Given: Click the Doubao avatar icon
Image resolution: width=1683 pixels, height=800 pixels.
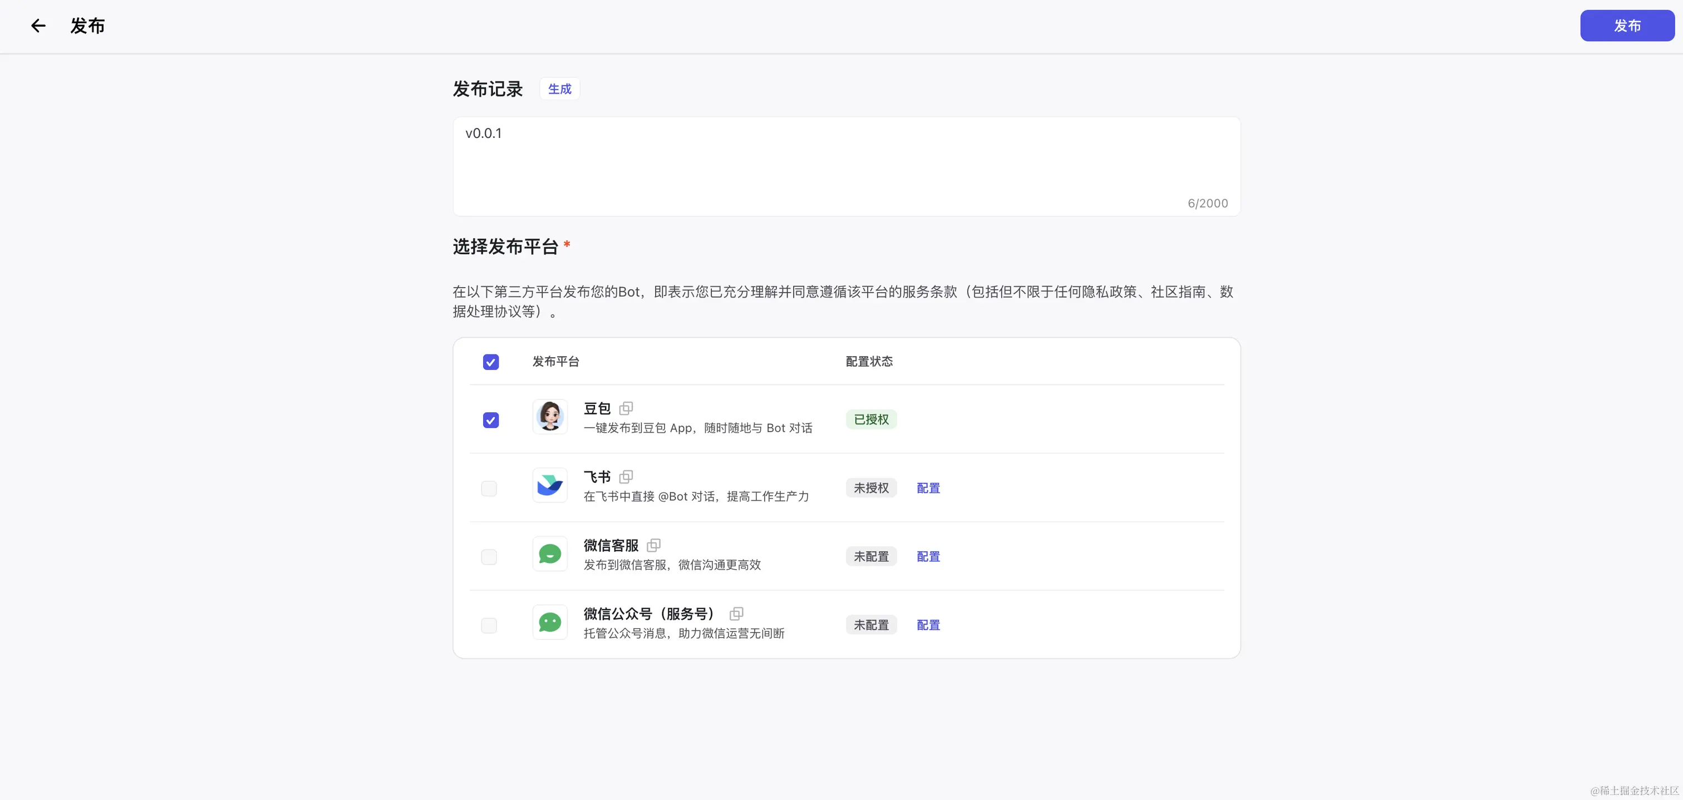Looking at the screenshot, I should 549,417.
